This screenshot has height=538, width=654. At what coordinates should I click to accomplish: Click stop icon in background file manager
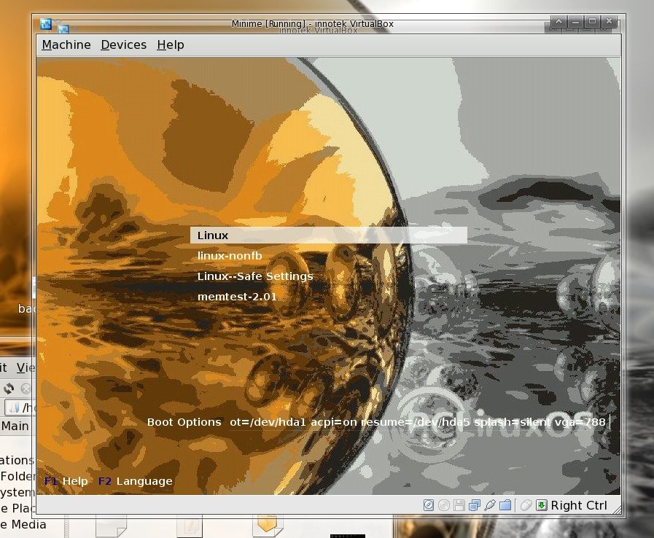pos(26,389)
